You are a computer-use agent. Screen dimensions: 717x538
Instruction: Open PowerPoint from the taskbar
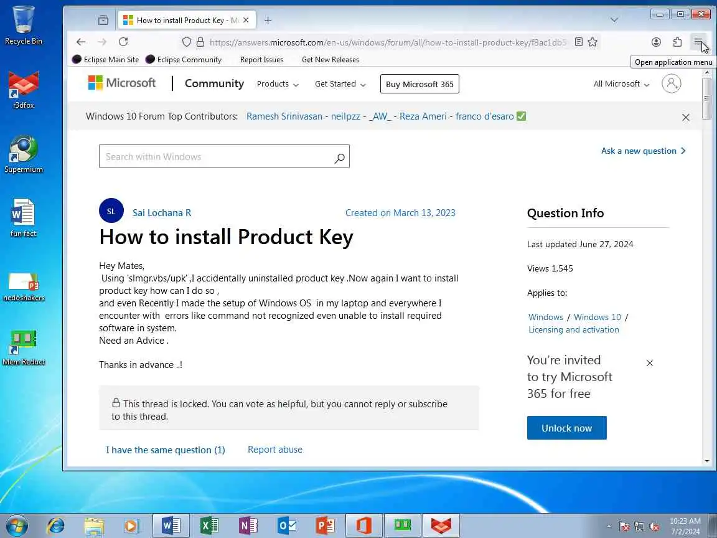[325, 526]
